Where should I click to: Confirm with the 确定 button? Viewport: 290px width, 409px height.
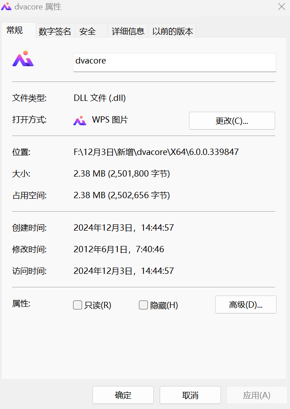pyautogui.click(x=123, y=395)
